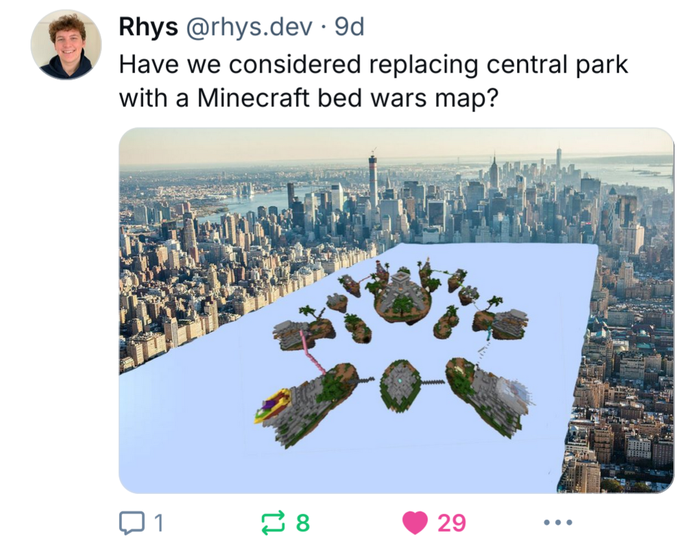Repost using the green arrows icon
The width and height of the screenshot is (700, 555).
point(272,523)
